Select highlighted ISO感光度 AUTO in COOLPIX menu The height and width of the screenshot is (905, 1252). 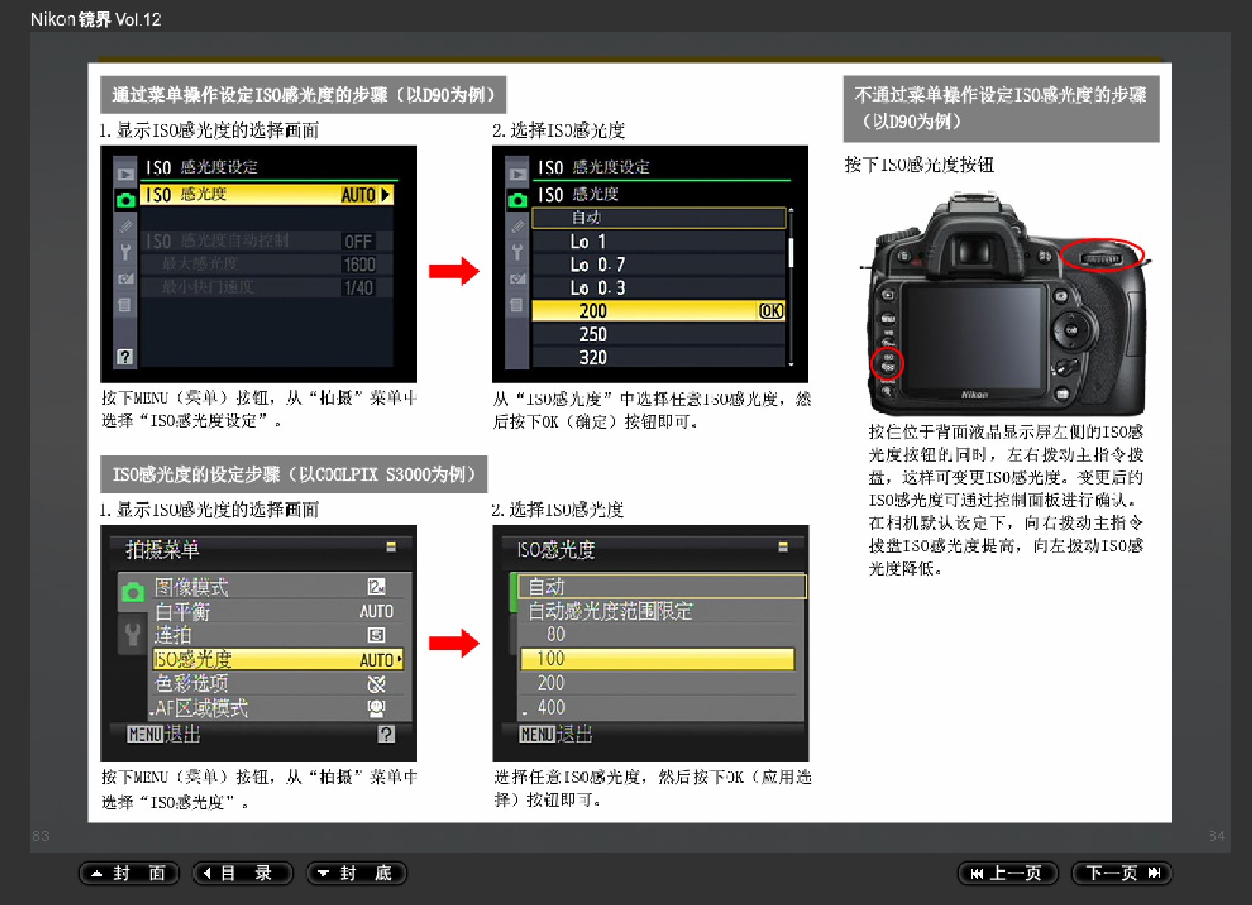click(278, 659)
